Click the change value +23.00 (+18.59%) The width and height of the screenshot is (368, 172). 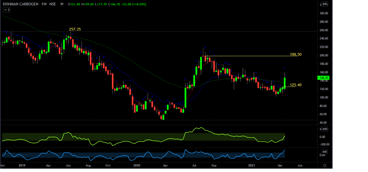(x=133, y=4)
